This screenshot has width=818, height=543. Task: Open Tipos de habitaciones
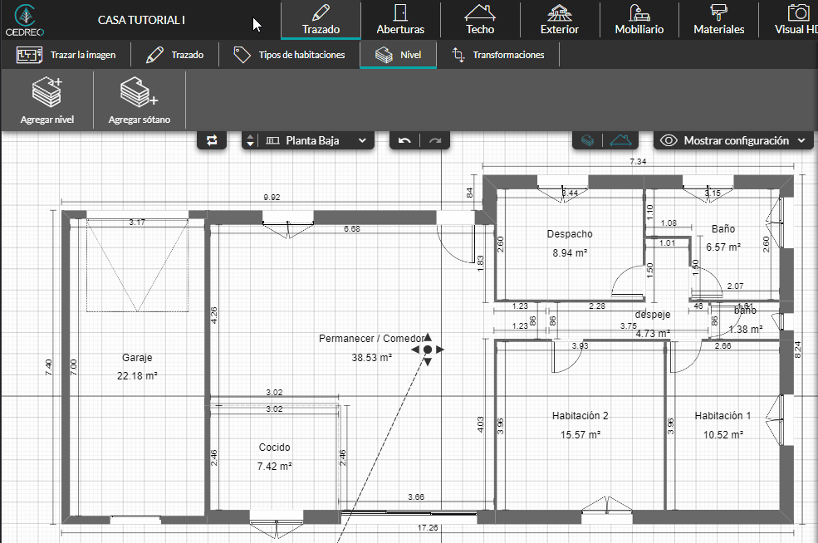(x=289, y=55)
